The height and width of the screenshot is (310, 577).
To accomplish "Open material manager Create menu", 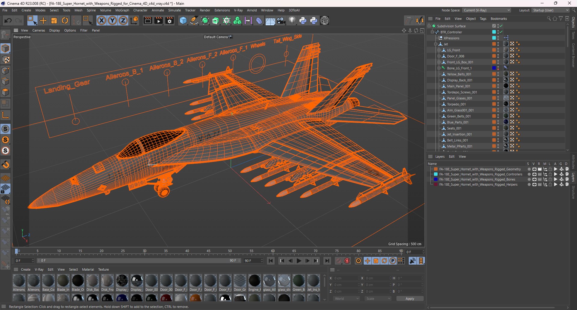I will tap(26, 269).
